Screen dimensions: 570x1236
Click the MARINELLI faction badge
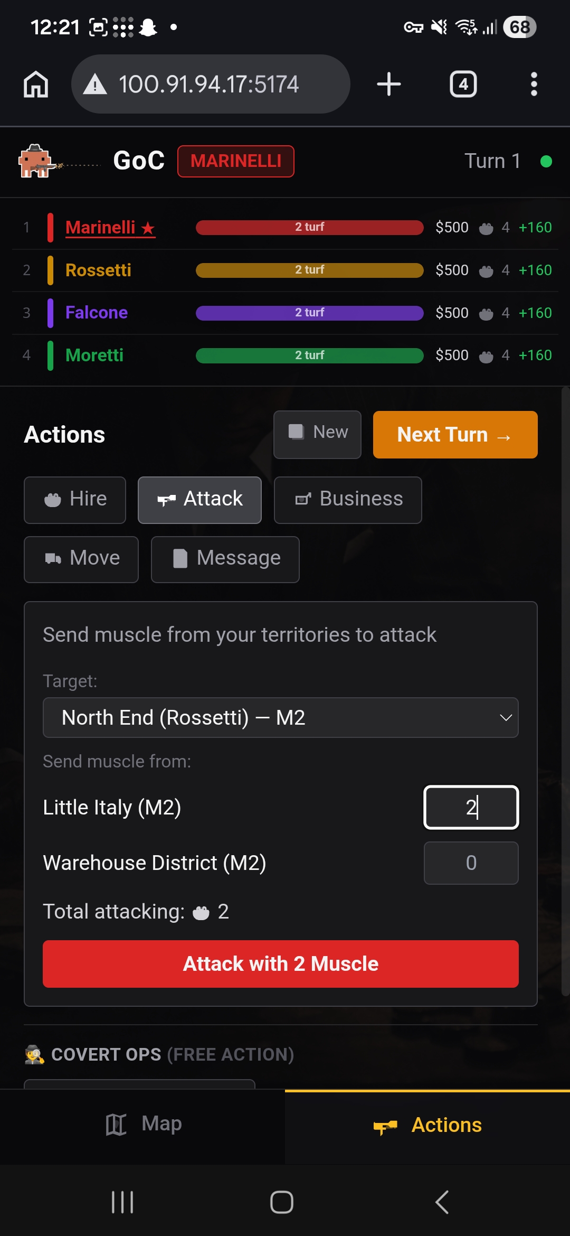click(235, 161)
